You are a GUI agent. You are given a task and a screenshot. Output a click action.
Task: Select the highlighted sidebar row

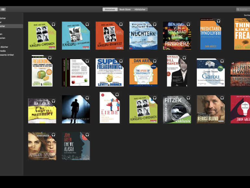coord(11,26)
